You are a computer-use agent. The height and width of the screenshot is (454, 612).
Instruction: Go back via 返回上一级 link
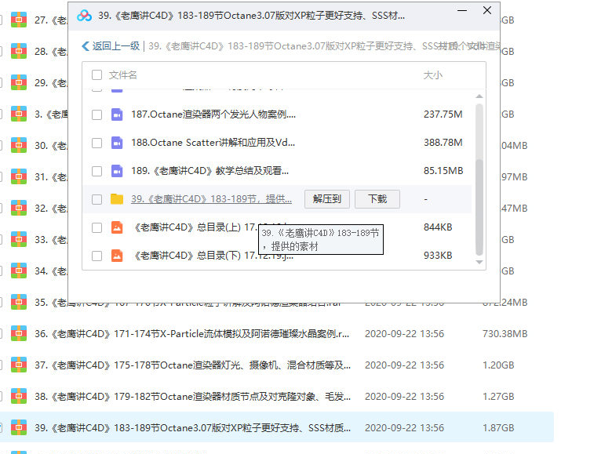coord(116,46)
